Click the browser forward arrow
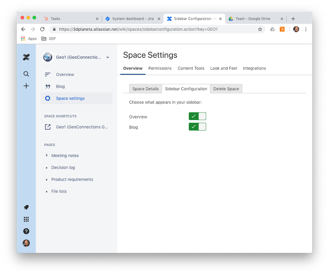The image size is (329, 275). coord(33,29)
